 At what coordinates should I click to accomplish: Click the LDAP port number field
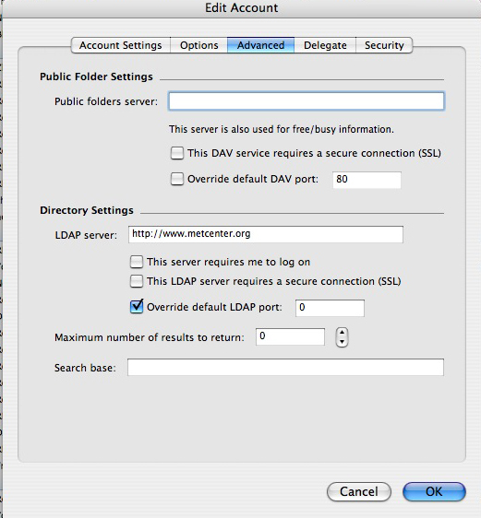coord(330,308)
